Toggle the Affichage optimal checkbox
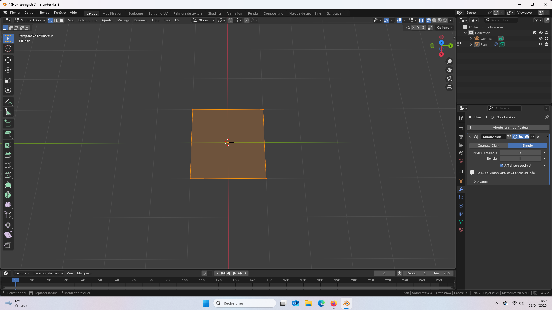 click(x=501, y=166)
